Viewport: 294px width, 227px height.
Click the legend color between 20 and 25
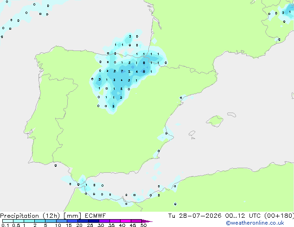click(x=83, y=221)
